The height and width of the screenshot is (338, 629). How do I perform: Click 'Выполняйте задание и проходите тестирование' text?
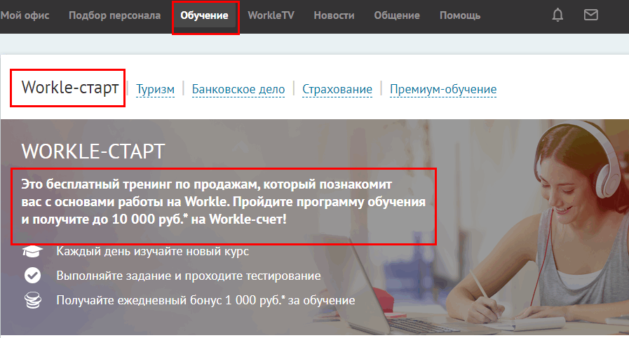click(x=189, y=276)
